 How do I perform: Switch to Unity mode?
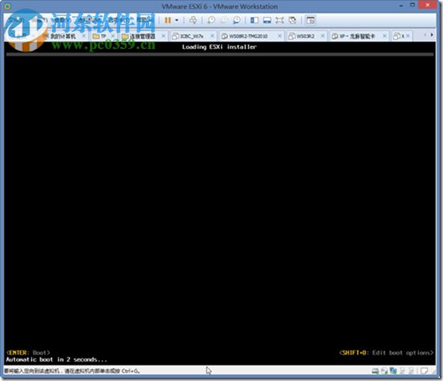click(x=292, y=20)
